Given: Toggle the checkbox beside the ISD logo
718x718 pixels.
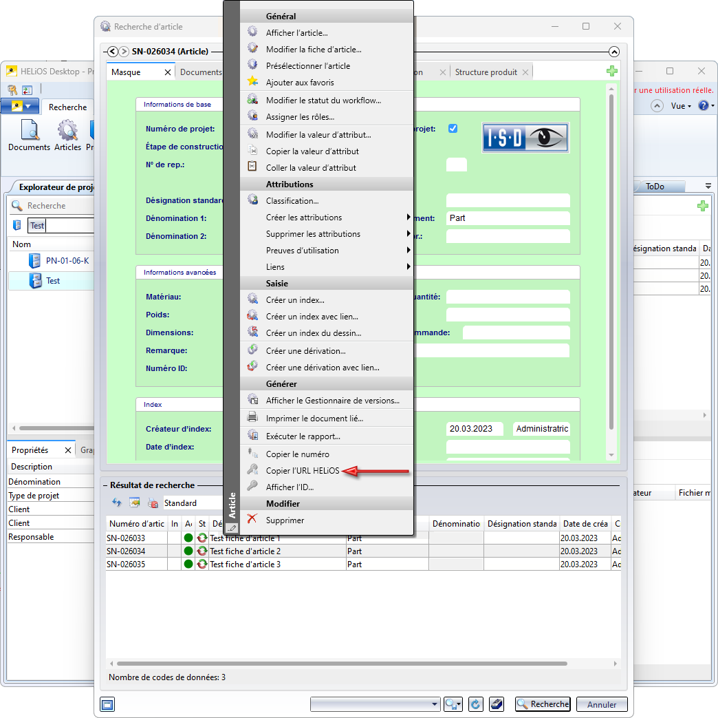Looking at the screenshot, I should pos(453,129).
